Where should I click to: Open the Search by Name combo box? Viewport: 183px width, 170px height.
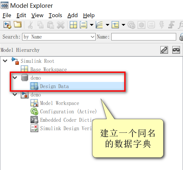pos(59,37)
